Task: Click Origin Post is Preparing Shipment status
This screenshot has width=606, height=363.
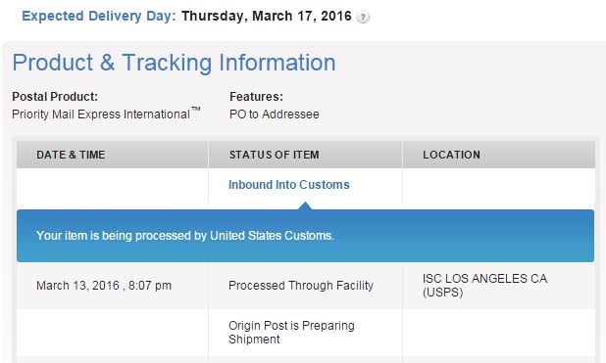Action: (x=291, y=332)
